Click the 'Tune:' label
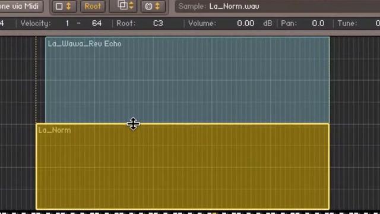 click(x=347, y=23)
